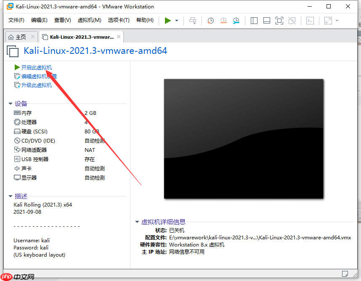The height and width of the screenshot is (281, 361).
Task: Collapse the 设备 devices section
Action: (10, 103)
